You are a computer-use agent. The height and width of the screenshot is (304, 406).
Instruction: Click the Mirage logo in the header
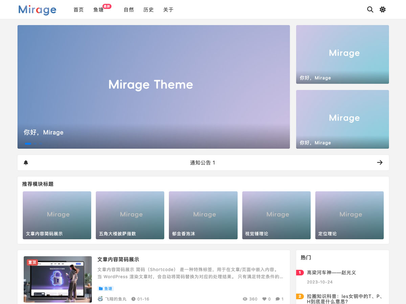pos(37,10)
